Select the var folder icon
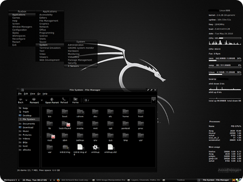243x182 pixels. (x=49, y=148)
